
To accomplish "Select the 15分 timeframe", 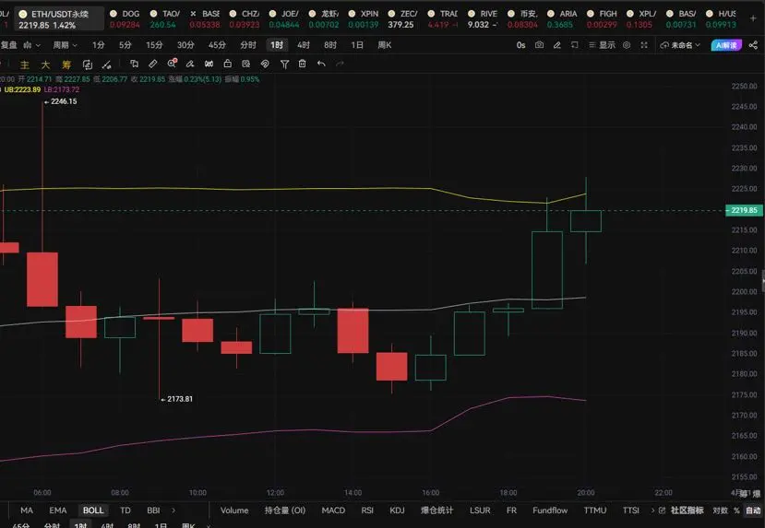I will coord(154,45).
